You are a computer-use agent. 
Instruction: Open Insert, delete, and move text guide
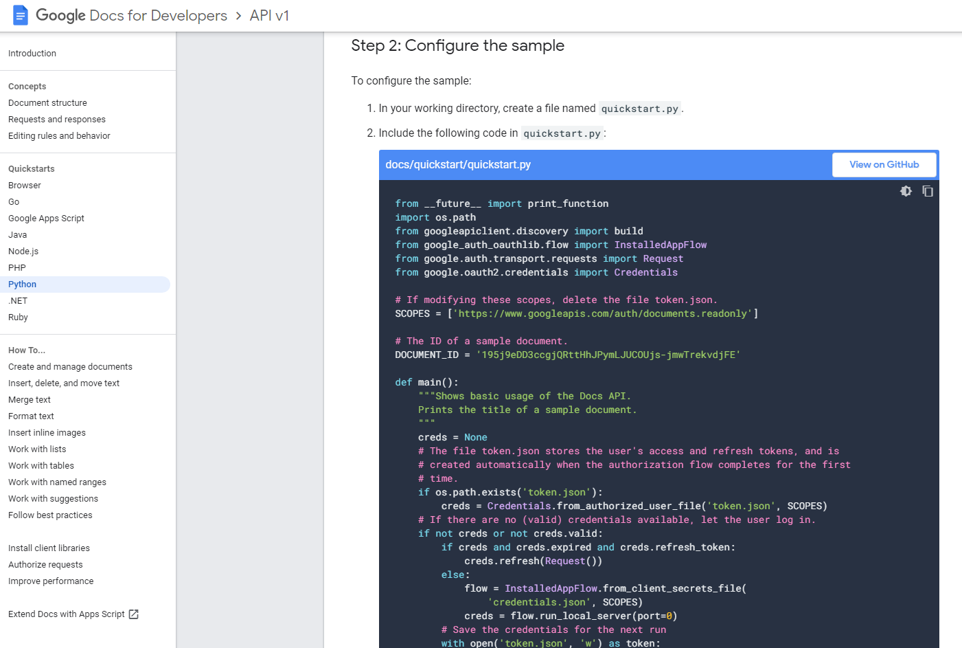point(64,383)
